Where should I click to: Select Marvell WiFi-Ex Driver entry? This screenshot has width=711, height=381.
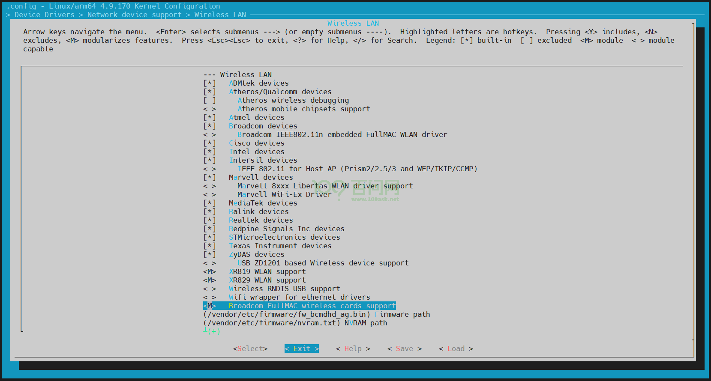click(284, 194)
